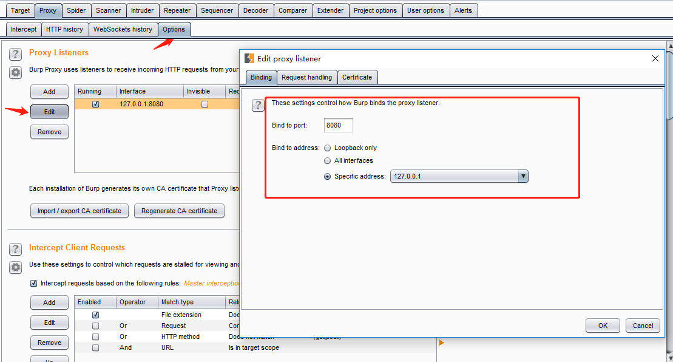Sort rules by Match type column header
Screen dimensions: 673x362
(x=191, y=302)
